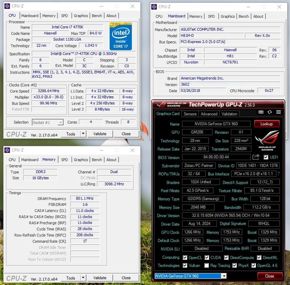The width and height of the screenshot is (290, 285).
Task: Click the BIOS share/export icon in GPU-Z
Action: 256,157
